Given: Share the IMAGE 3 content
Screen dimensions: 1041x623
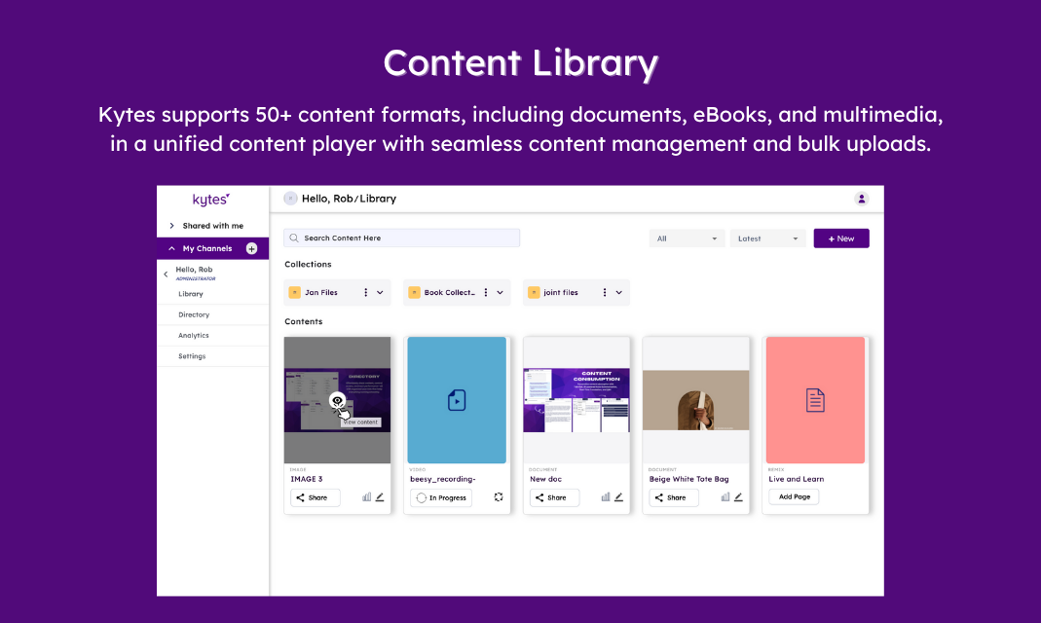Looking at the screenshot, I should point(315,497).
